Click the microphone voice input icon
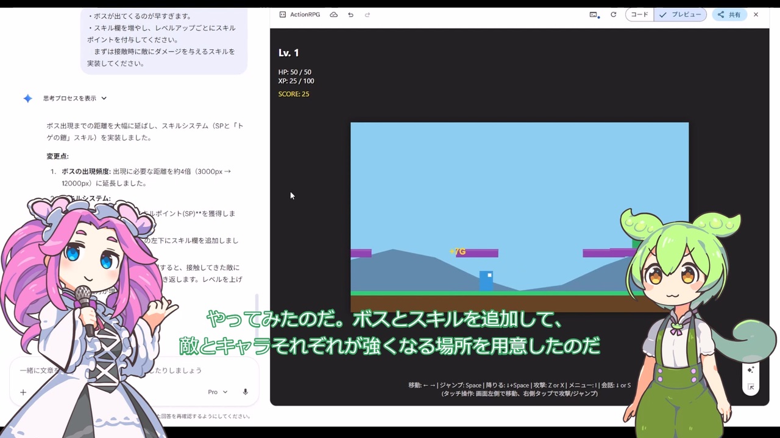780x438 pixels. [x=245, y=392]
